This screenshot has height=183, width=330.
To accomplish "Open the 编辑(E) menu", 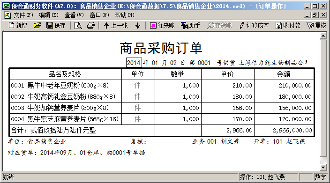I will [49, 15].
